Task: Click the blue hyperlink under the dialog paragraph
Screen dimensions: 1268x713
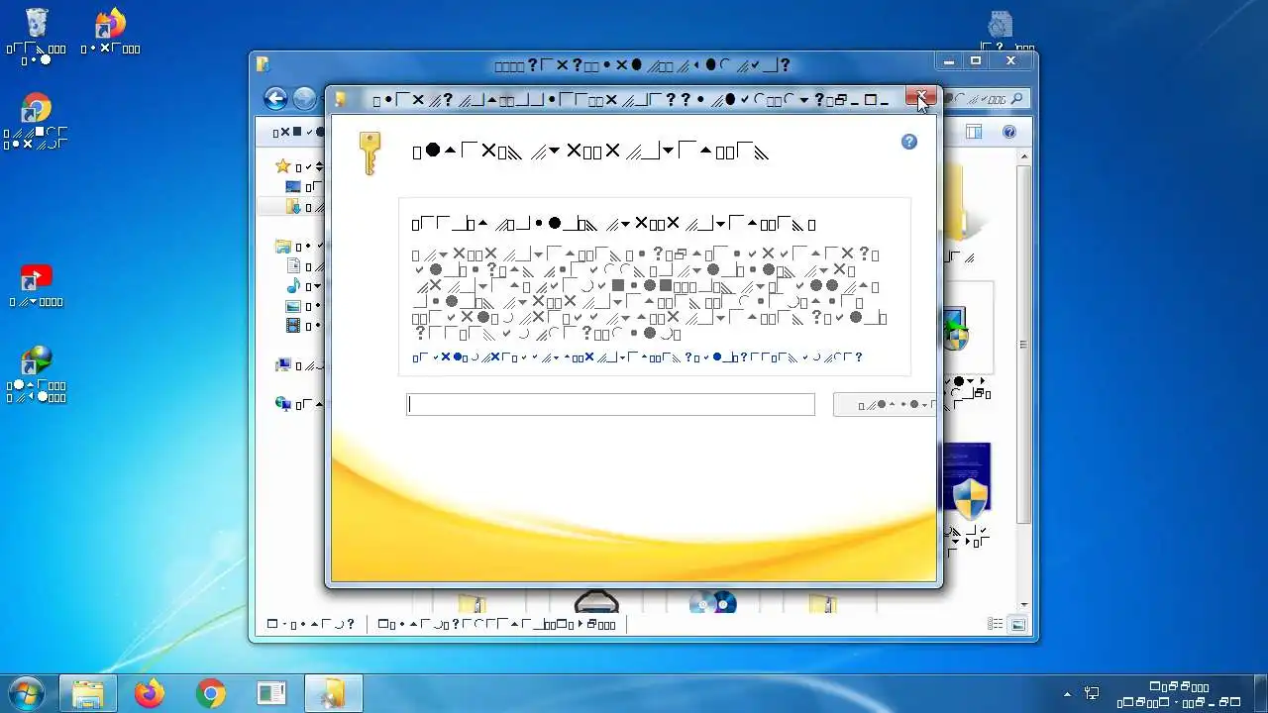Action: (637, 357)
